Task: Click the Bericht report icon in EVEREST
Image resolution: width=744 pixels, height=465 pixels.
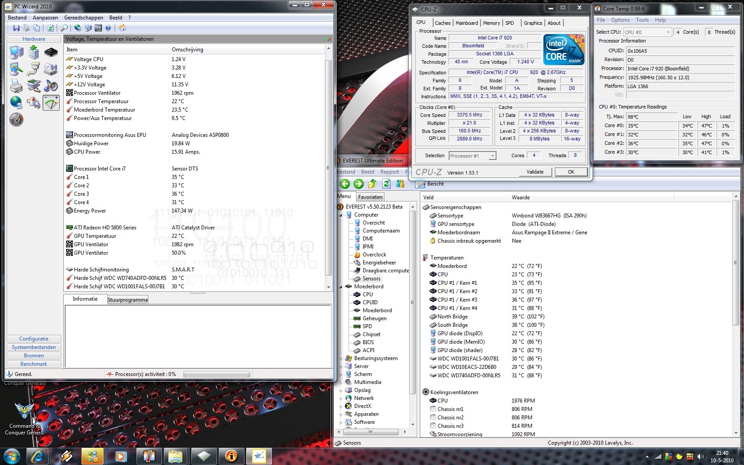Action: (x=421, y=184)
